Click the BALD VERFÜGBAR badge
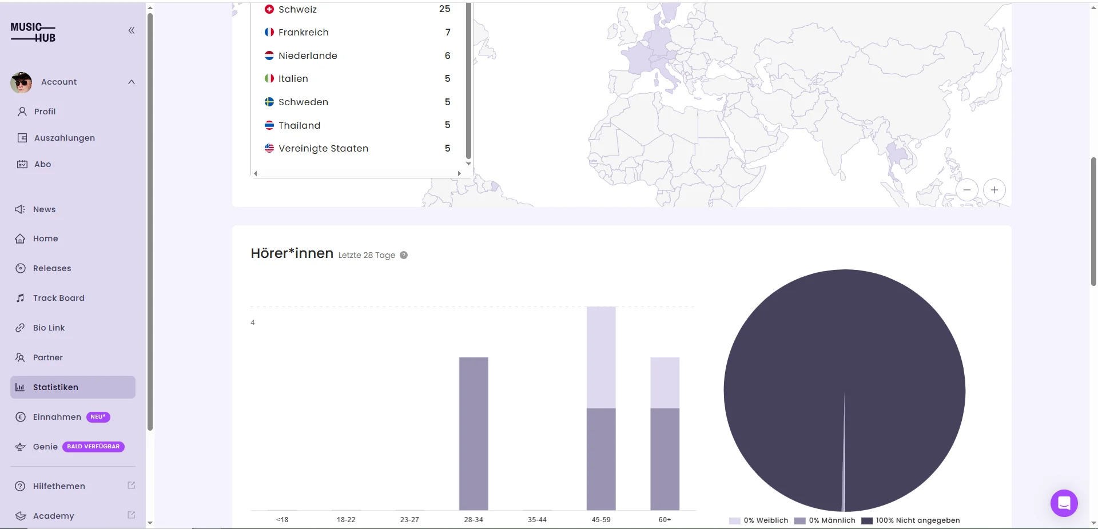This screenshot has height=529, width=1098. tap(93, 447)
